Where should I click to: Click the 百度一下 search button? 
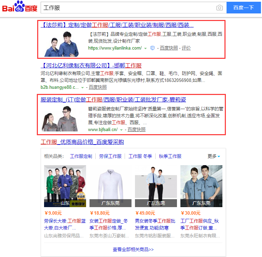(x=243, y=8)
